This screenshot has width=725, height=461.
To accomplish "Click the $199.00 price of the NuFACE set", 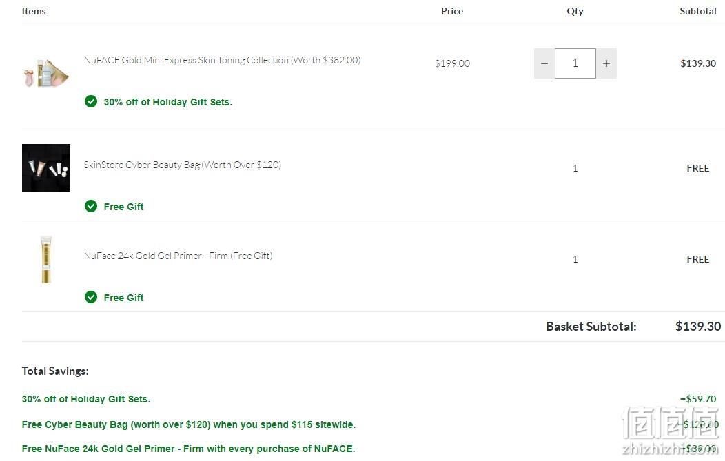I will click(452, 63).
